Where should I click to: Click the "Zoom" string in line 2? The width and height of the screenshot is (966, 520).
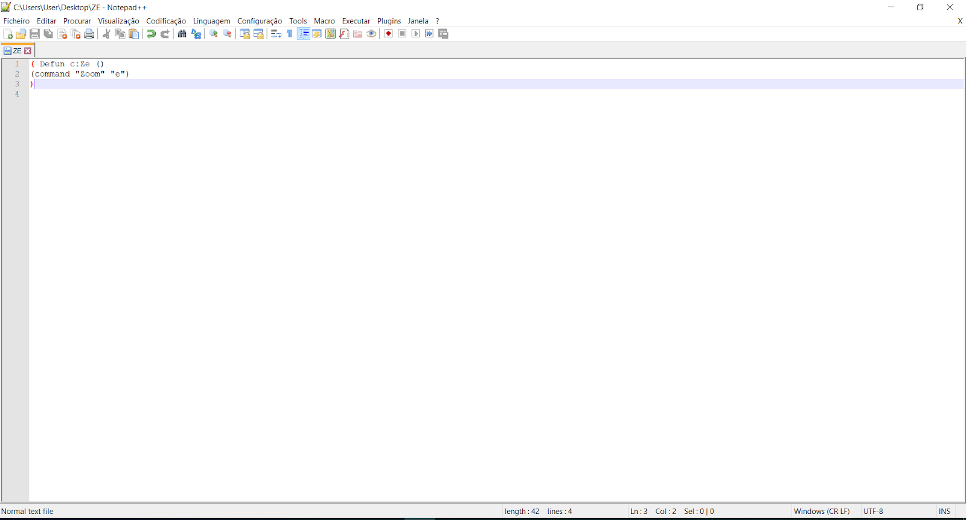(90, 74)
